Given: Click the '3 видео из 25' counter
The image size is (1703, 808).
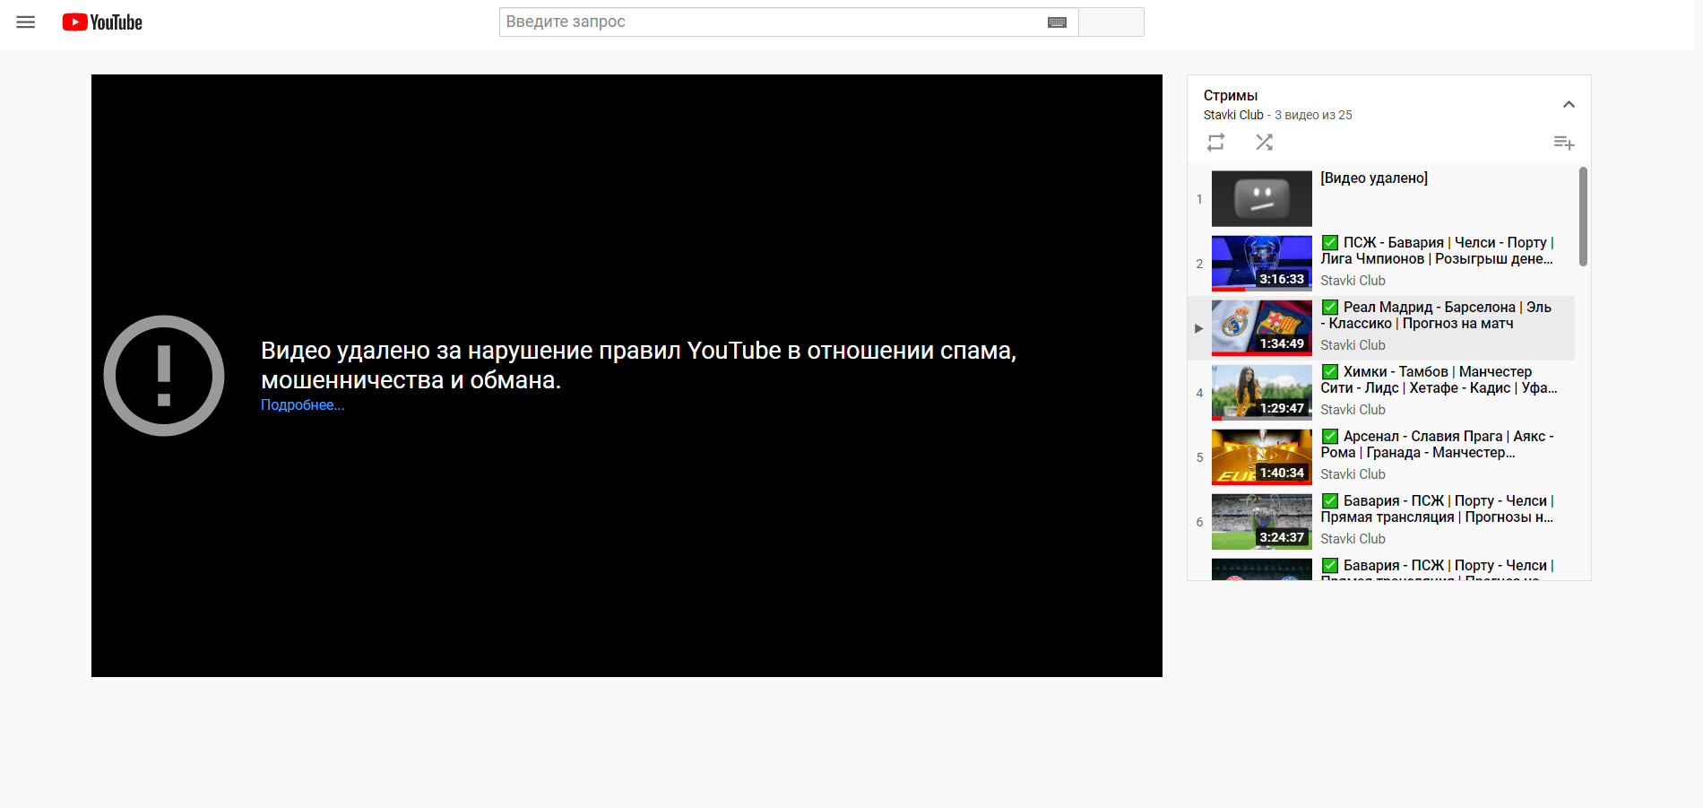Looking at the screenshot, I should [x=1313, y=115].
